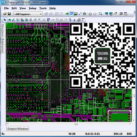
Task: Pick the Spin component tool
Action: [x=22, y=20]
